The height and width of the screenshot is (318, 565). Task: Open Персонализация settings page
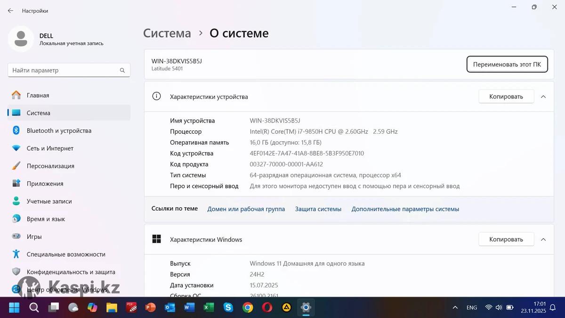coord(50,166)
